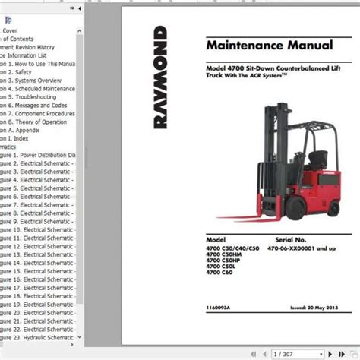Open Figure 18. Electrical Schematic bookmark

[x=37, y=296]
